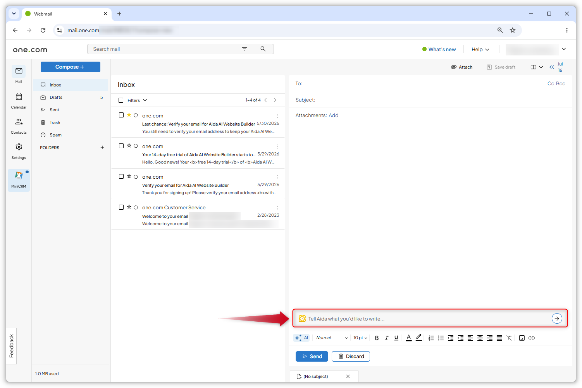The image size is (582, 388).
Task: Insert a numbered list
Action: tap(431, 338)
